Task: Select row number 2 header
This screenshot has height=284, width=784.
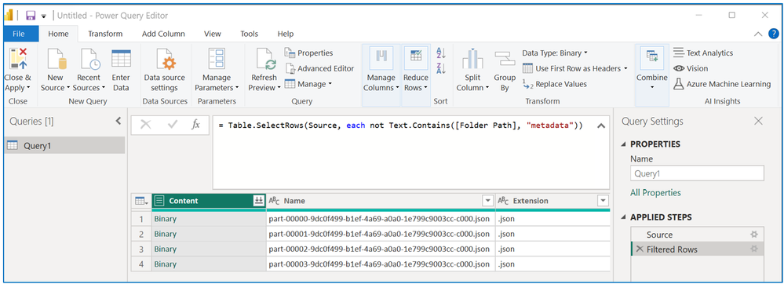Action: (x=141, y=234)
